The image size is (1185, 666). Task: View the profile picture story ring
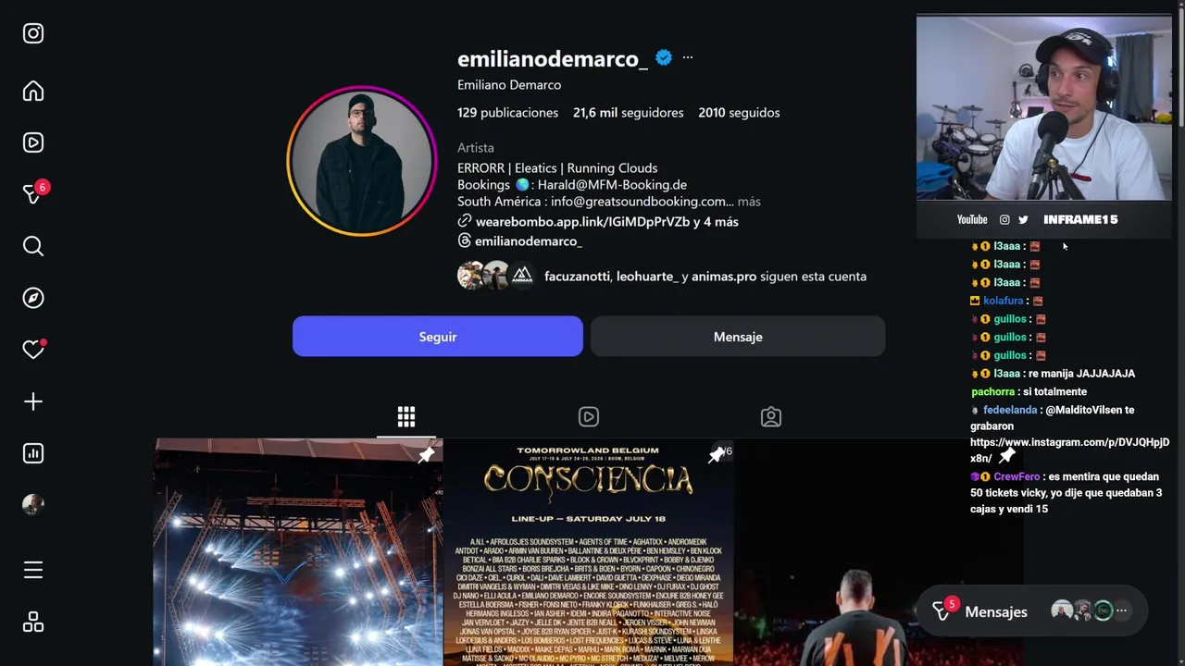[x=362, y=161]
